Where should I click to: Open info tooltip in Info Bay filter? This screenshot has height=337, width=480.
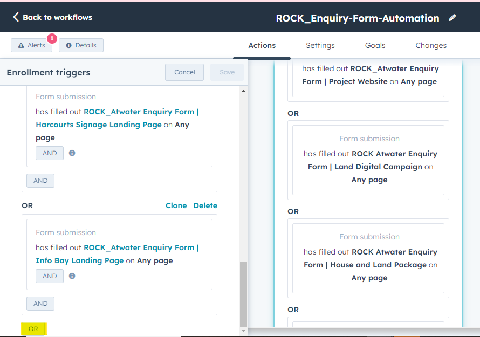(72, 276)
